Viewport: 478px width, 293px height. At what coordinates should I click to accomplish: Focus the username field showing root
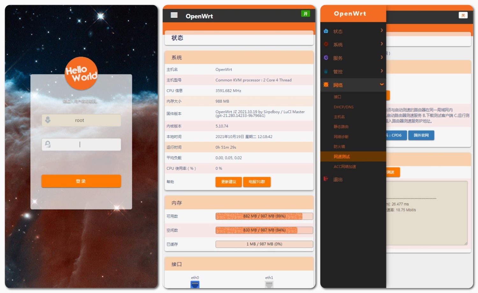(81, 120)
